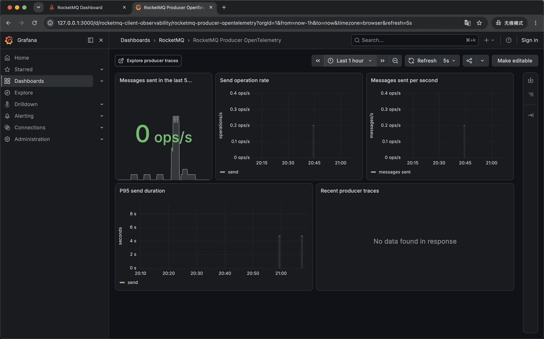Toggle send legend in Send operation rate
544x339 pixels.
coord(229,172)
